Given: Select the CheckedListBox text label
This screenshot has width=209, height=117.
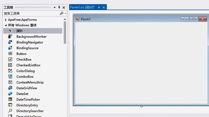Looking at the screenshot, I should pyautogui.click(x=28, y=65).
